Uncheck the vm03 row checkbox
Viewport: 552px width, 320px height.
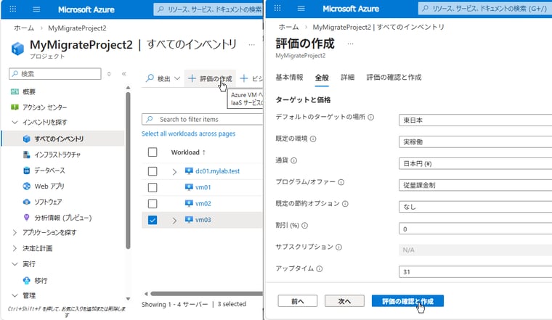click(x=153, y=220)
